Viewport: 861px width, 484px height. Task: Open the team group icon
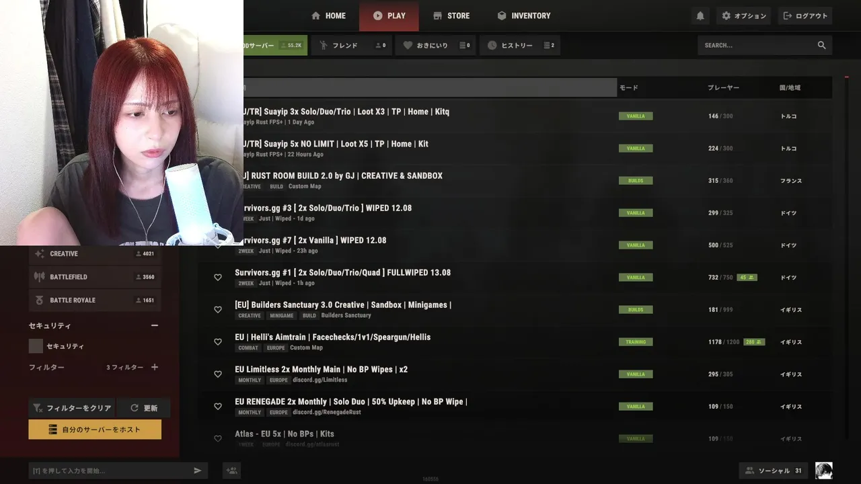click(232, 471)
